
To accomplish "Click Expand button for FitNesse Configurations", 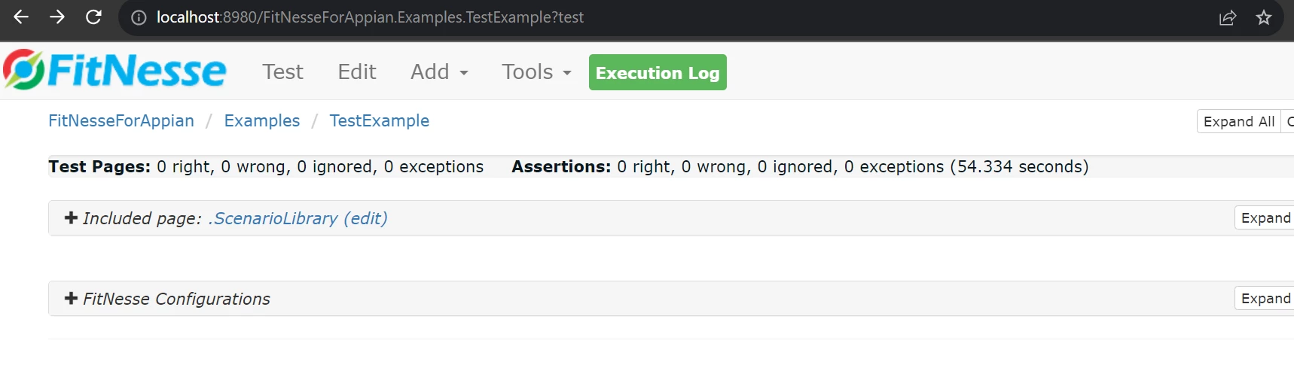I will click(1265, 298).
